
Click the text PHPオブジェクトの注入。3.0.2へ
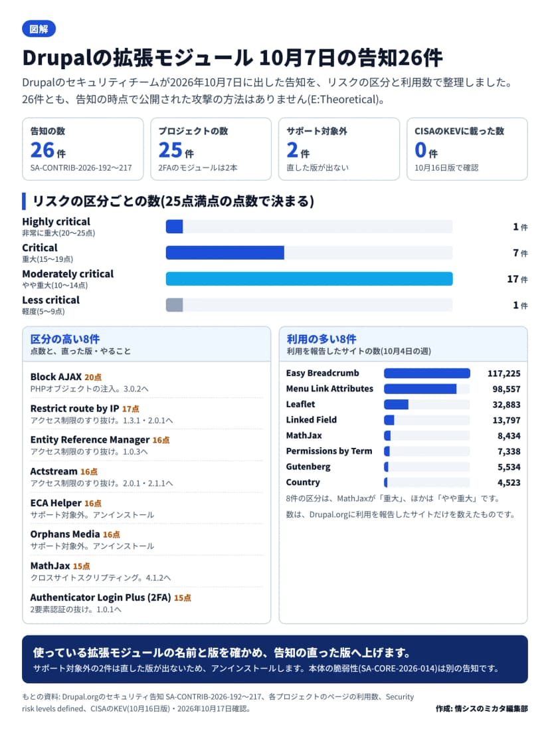90,389
